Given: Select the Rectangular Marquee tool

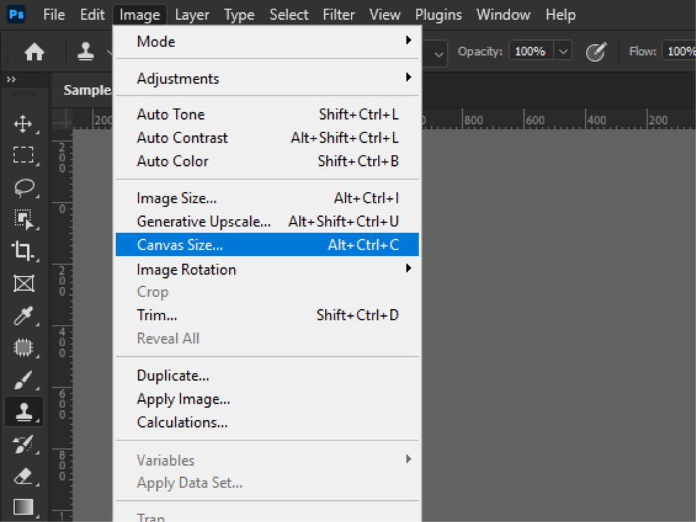Looking at the screenshot, I should pyautogui.click(x=22, y=156).
